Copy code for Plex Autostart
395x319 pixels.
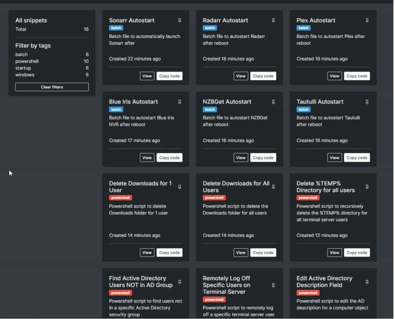pos(357,76)
